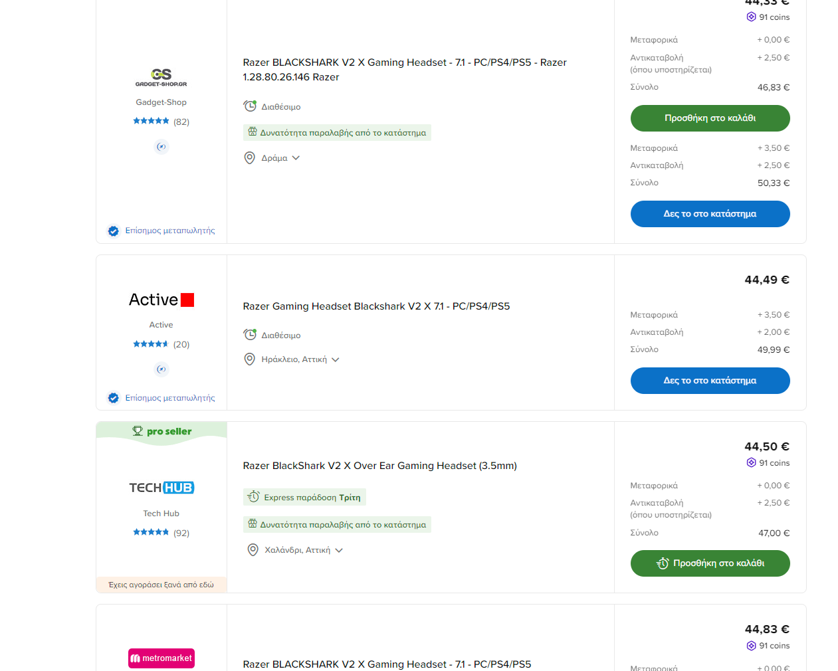Click Gadget-Shop's store pickup availability badge

[x=337, y=132]
